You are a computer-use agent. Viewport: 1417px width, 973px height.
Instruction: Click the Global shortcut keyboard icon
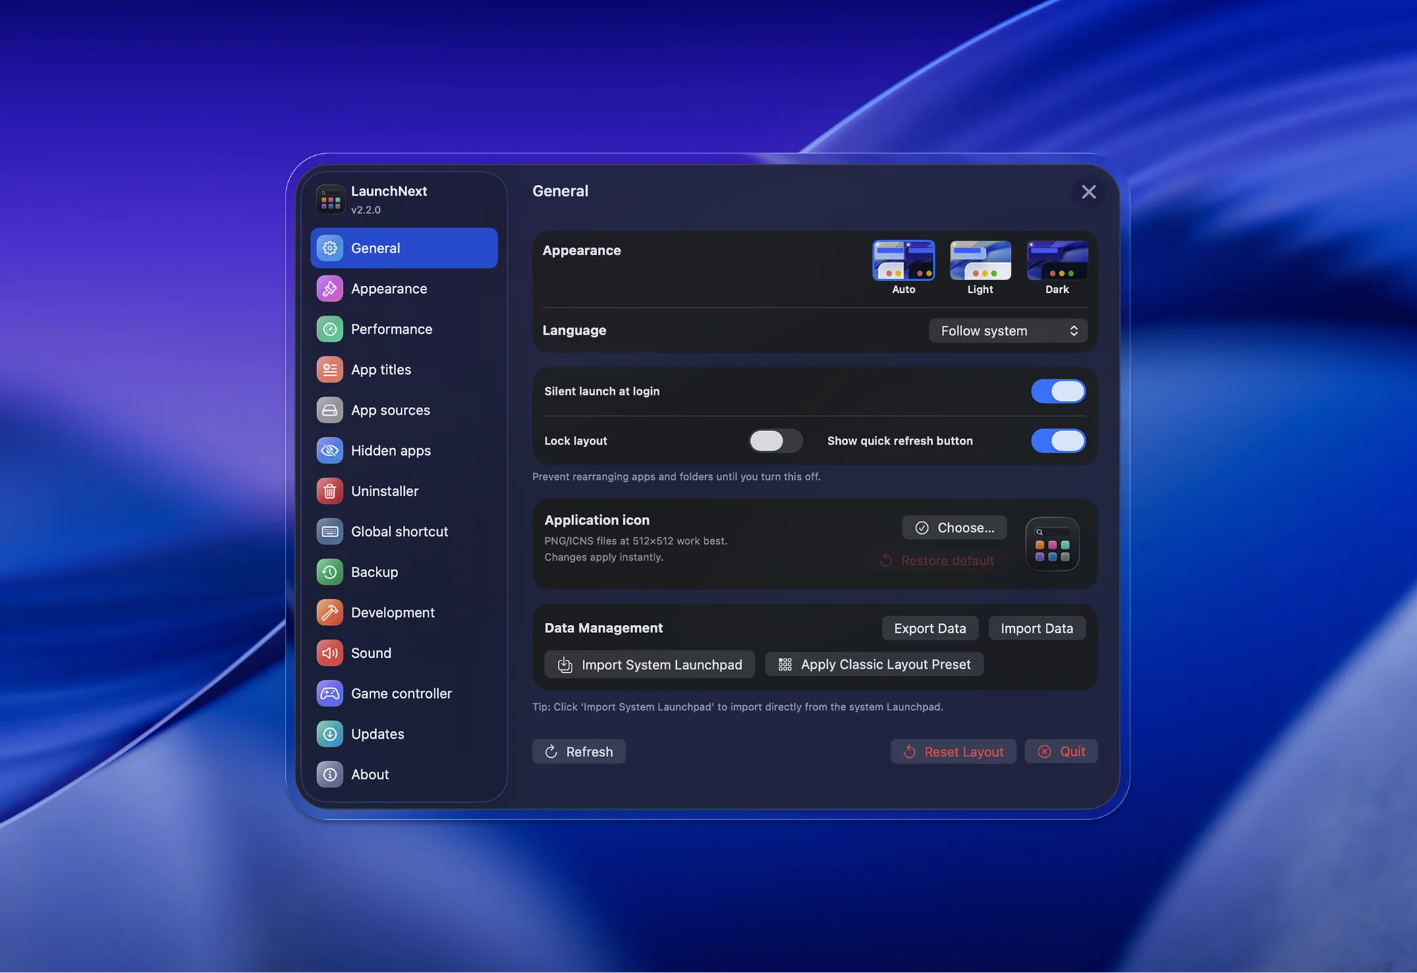[x=329, y=532]
